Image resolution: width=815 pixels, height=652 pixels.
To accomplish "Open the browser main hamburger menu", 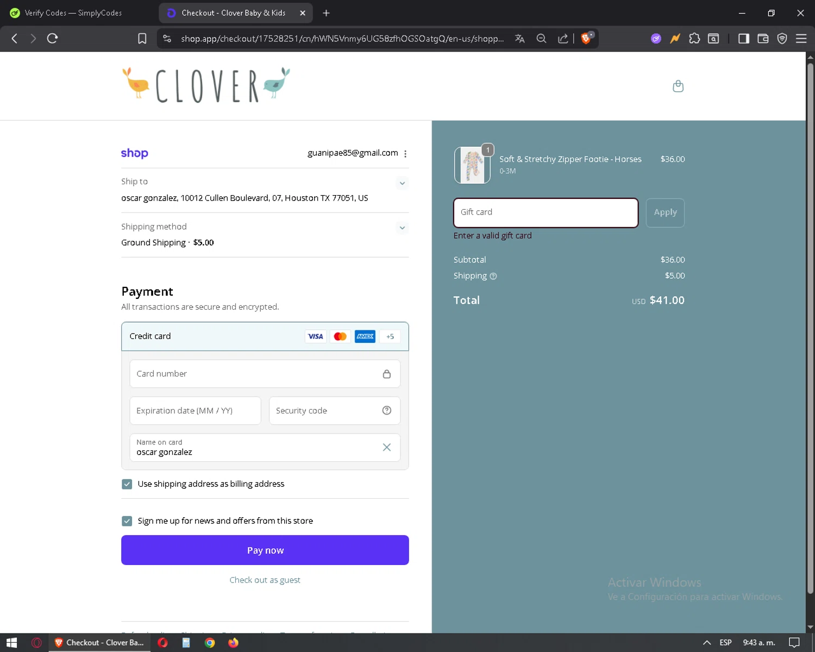I will (x=801, y=38).
